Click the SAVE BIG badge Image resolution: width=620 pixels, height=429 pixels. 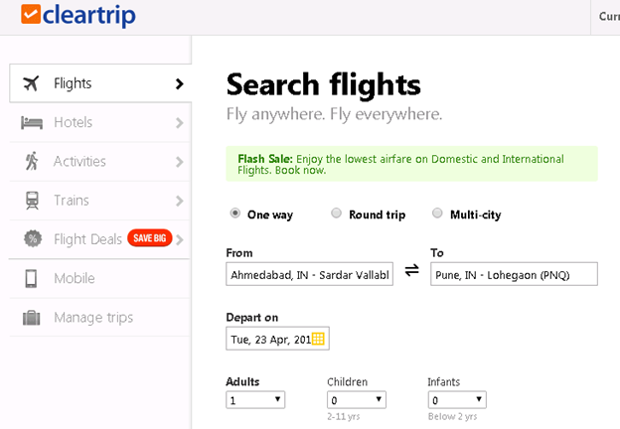coord(149,239)
